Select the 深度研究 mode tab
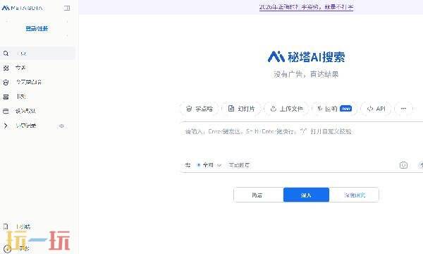The height and width of the screenshot is (254, 423). click(x=354, y=195)
